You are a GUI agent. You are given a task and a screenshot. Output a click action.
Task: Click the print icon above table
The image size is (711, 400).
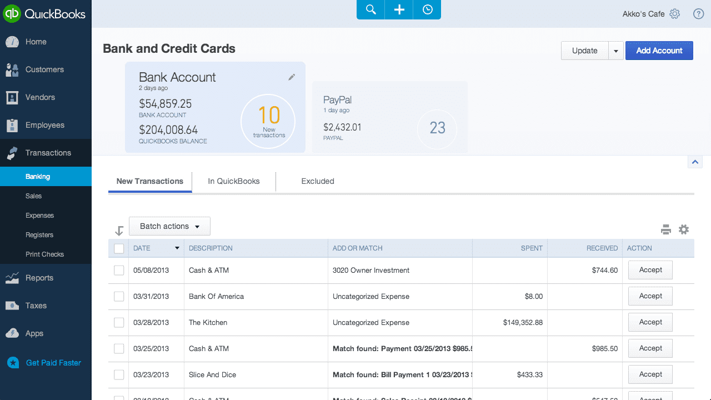(666, 229)
